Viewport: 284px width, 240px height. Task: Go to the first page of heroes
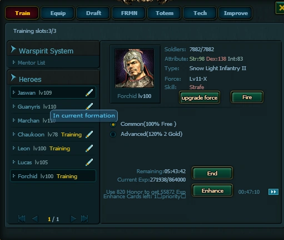coord(22,219)
